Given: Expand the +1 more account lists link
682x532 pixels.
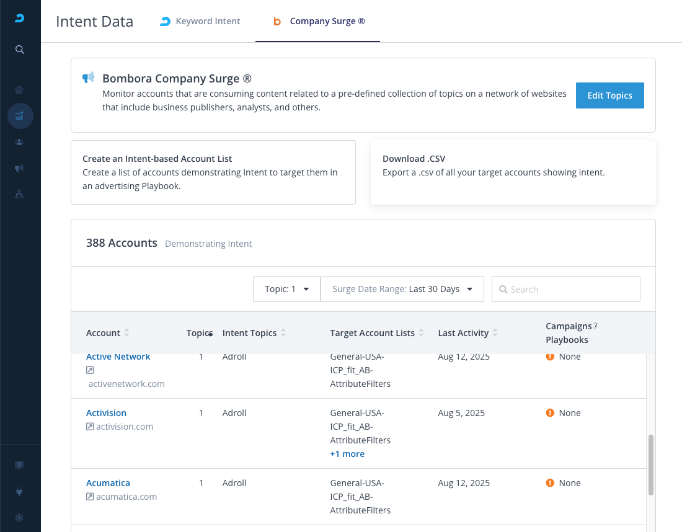Looking at the screenshot, I should pyautogui.click(x=347, y=454).
